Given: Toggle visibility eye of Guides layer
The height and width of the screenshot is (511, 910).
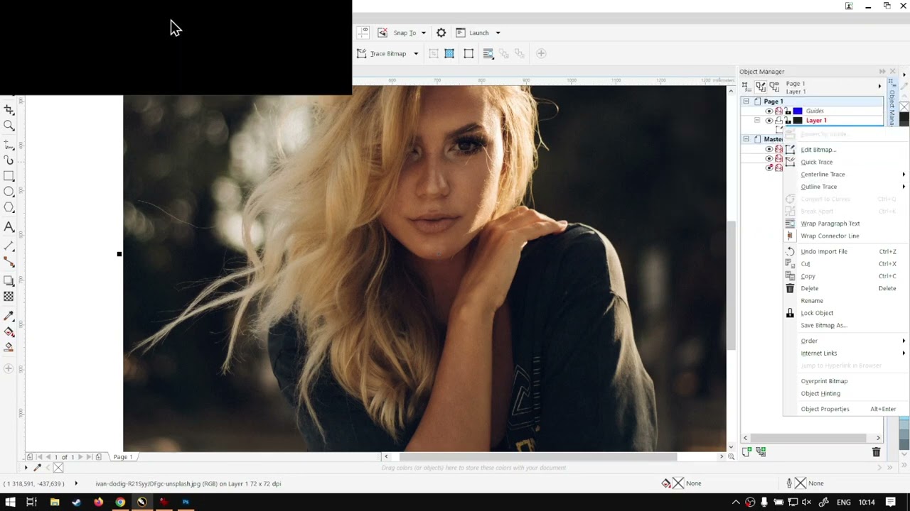Looking at the screenshot, I should click(769, 111).
